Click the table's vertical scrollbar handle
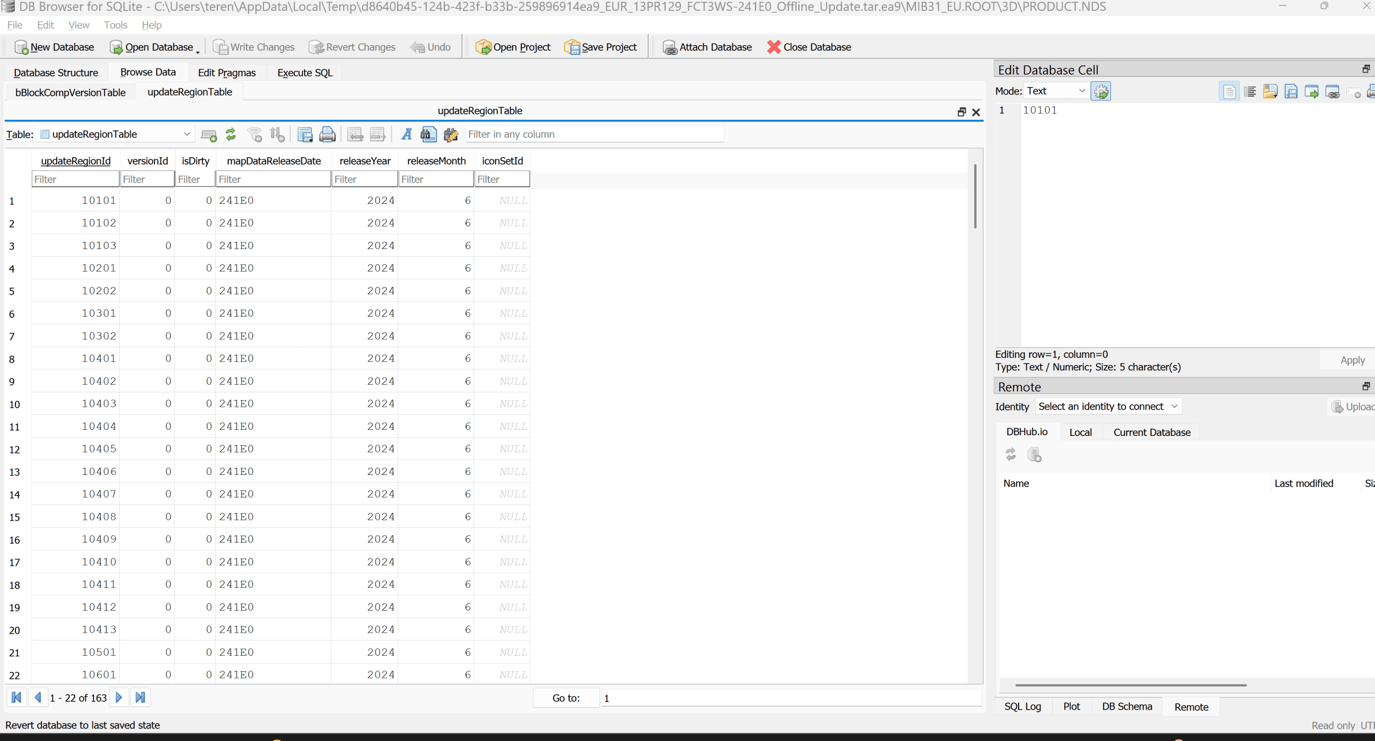The height and width of the screenshot is (741, 1375). click(x=975, y=196)
